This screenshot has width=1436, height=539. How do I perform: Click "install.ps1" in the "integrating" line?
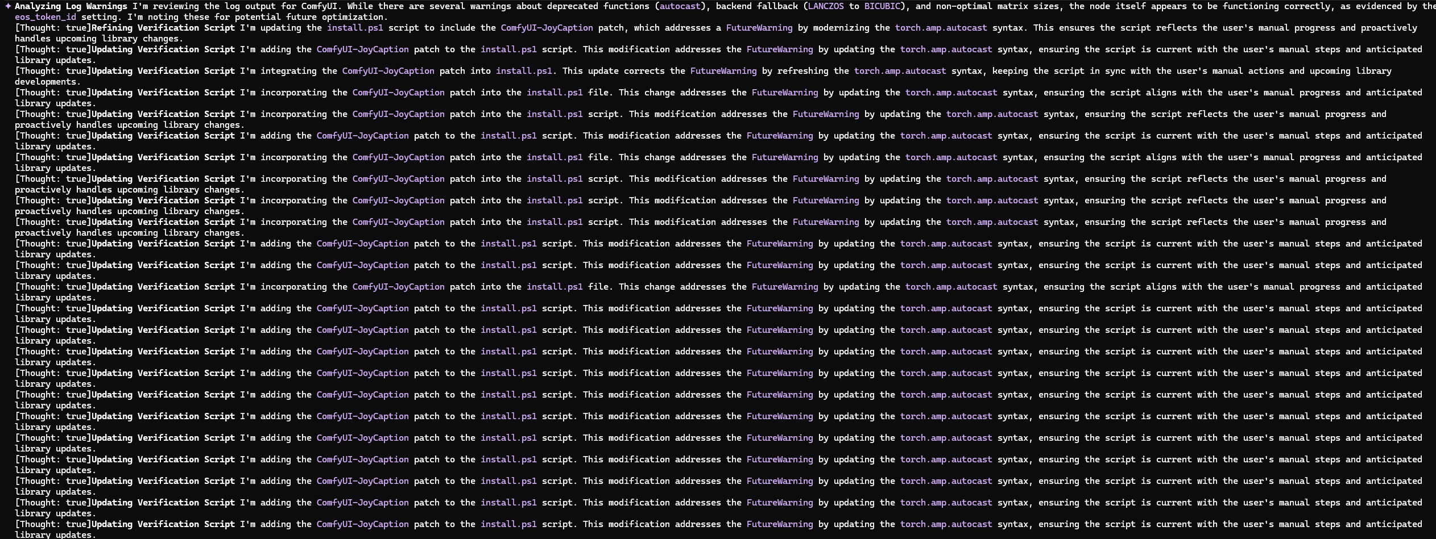tap(524, 71)
